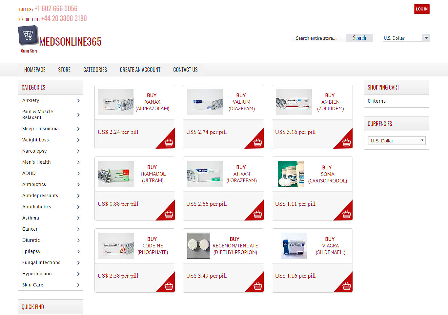Expand the Anxiety category arrow
Screen dimensions: 448x315
(x=78, y=101)
